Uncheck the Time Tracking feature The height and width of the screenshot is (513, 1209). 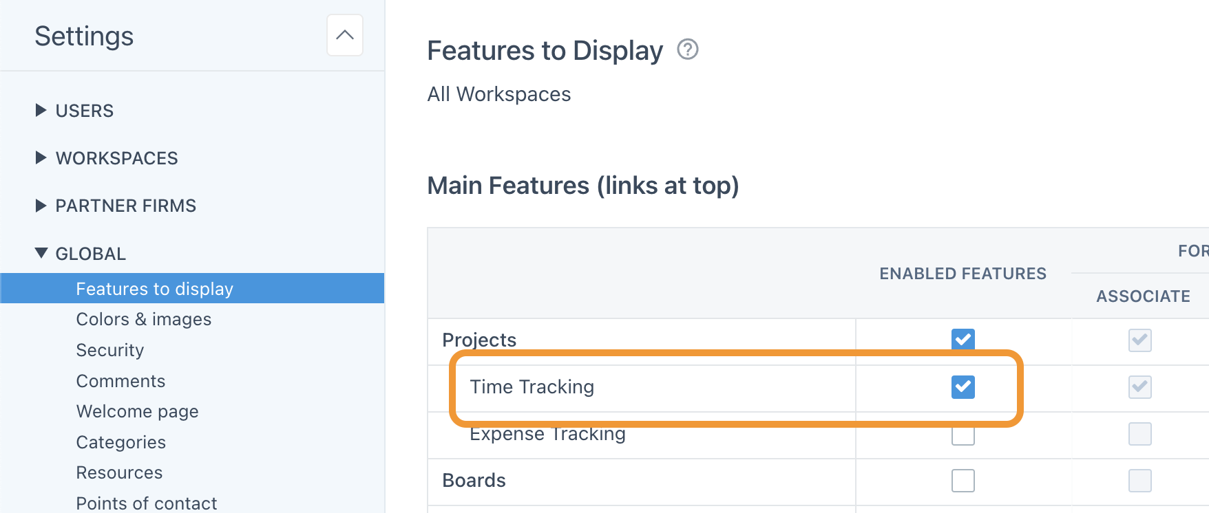(x=963, y=386)
